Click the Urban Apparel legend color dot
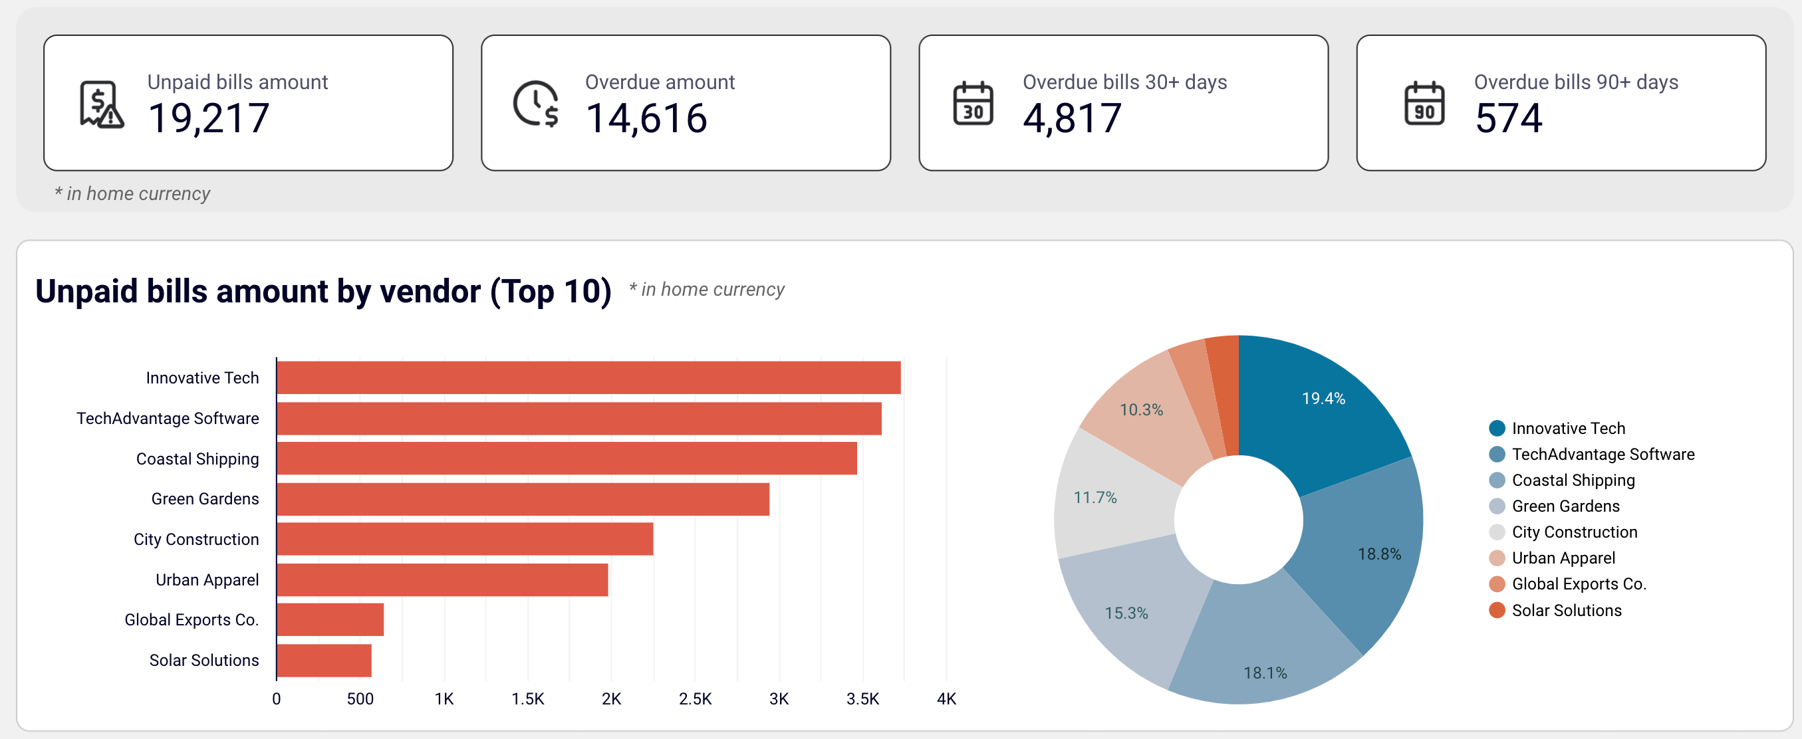This screenshot has width=1802, height=739. pos(1497,557)
